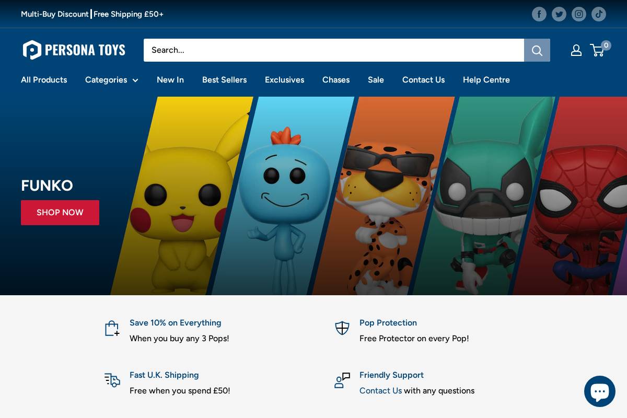Open the chat support bubble

[600, 391]
